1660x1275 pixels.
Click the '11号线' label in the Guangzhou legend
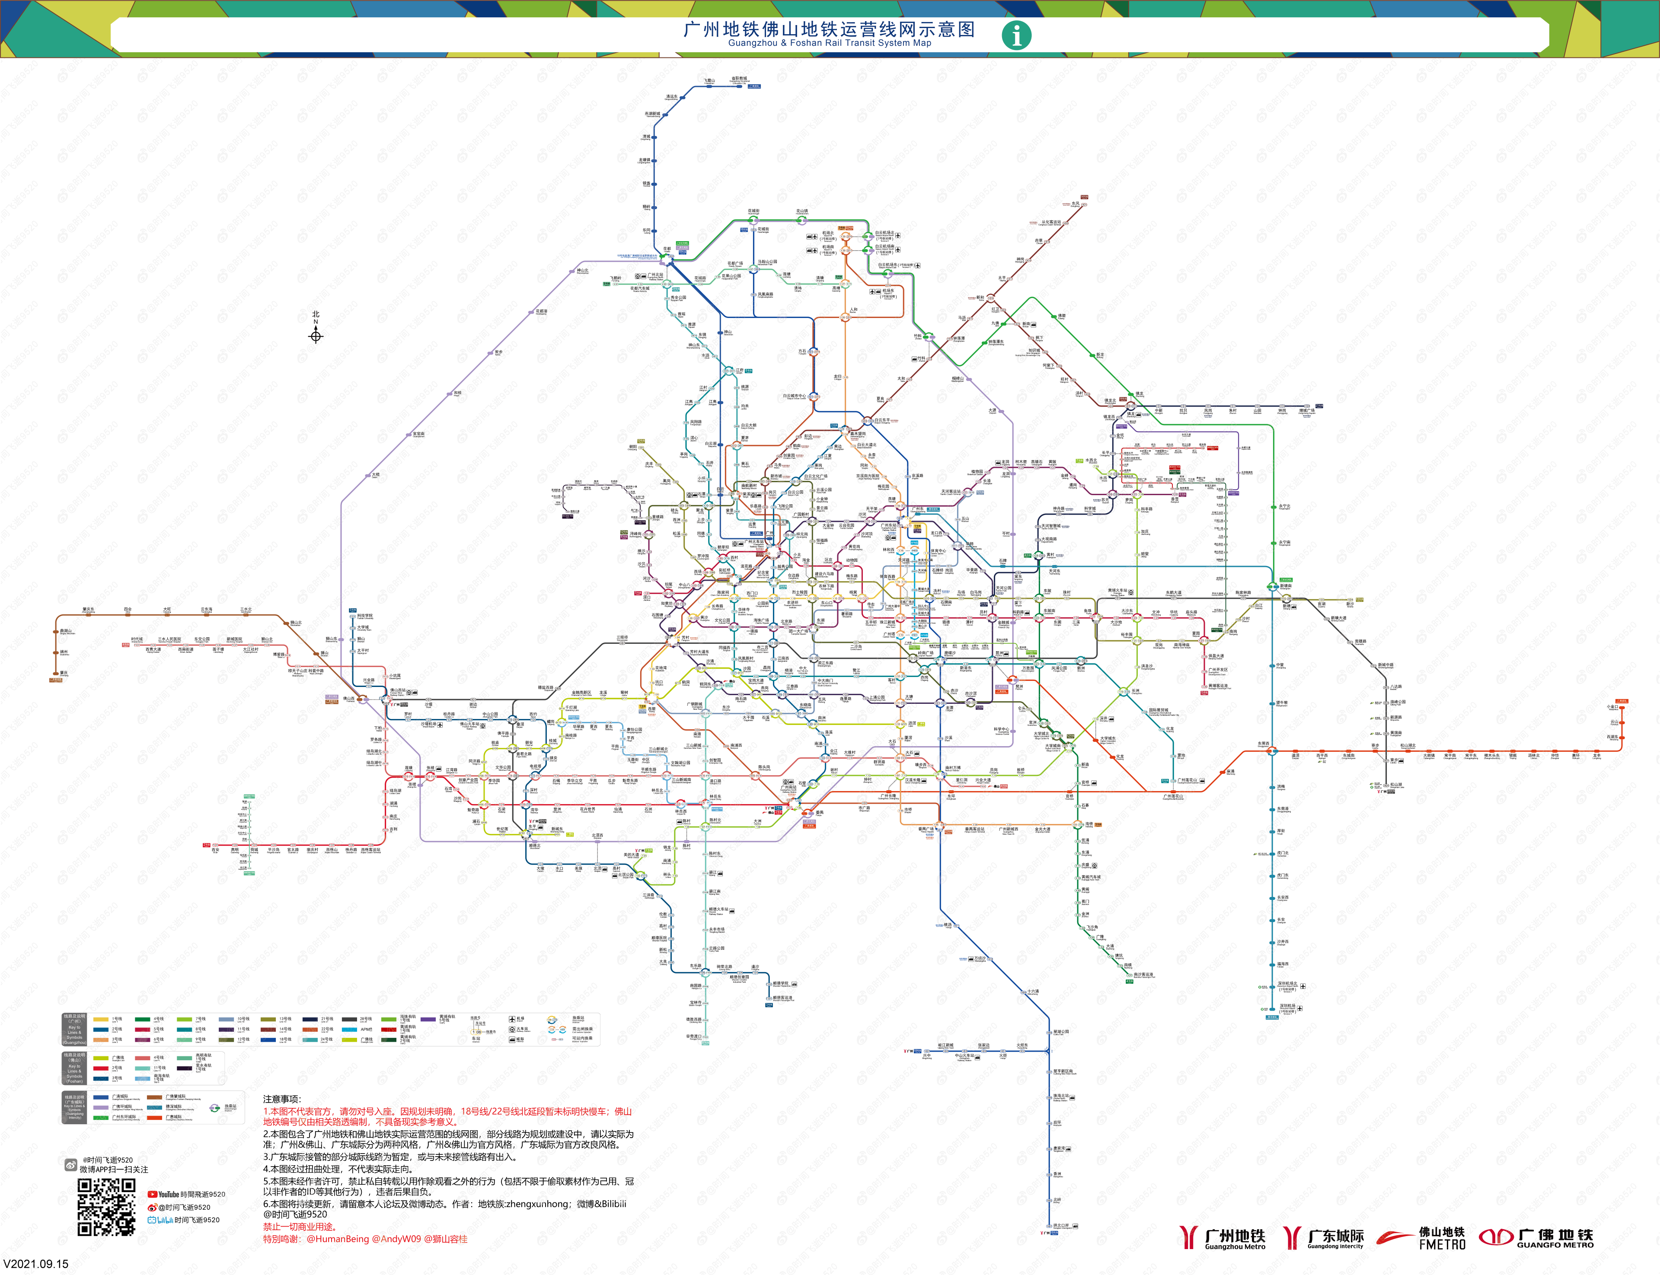(244, 1029)
